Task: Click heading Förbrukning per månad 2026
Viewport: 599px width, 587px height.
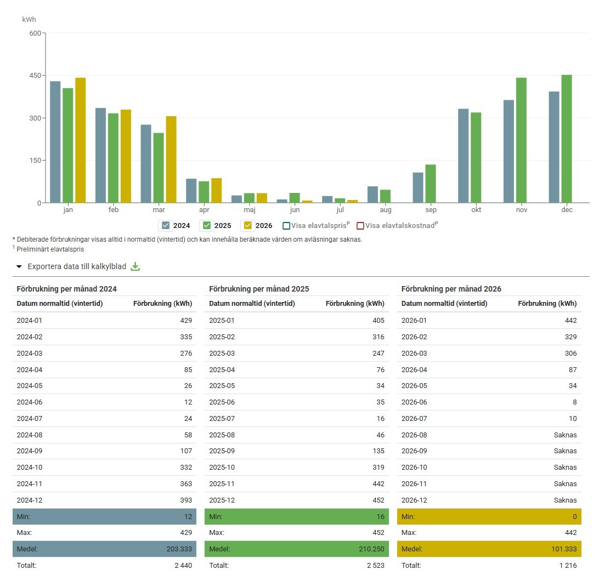Action: [451, 289]
